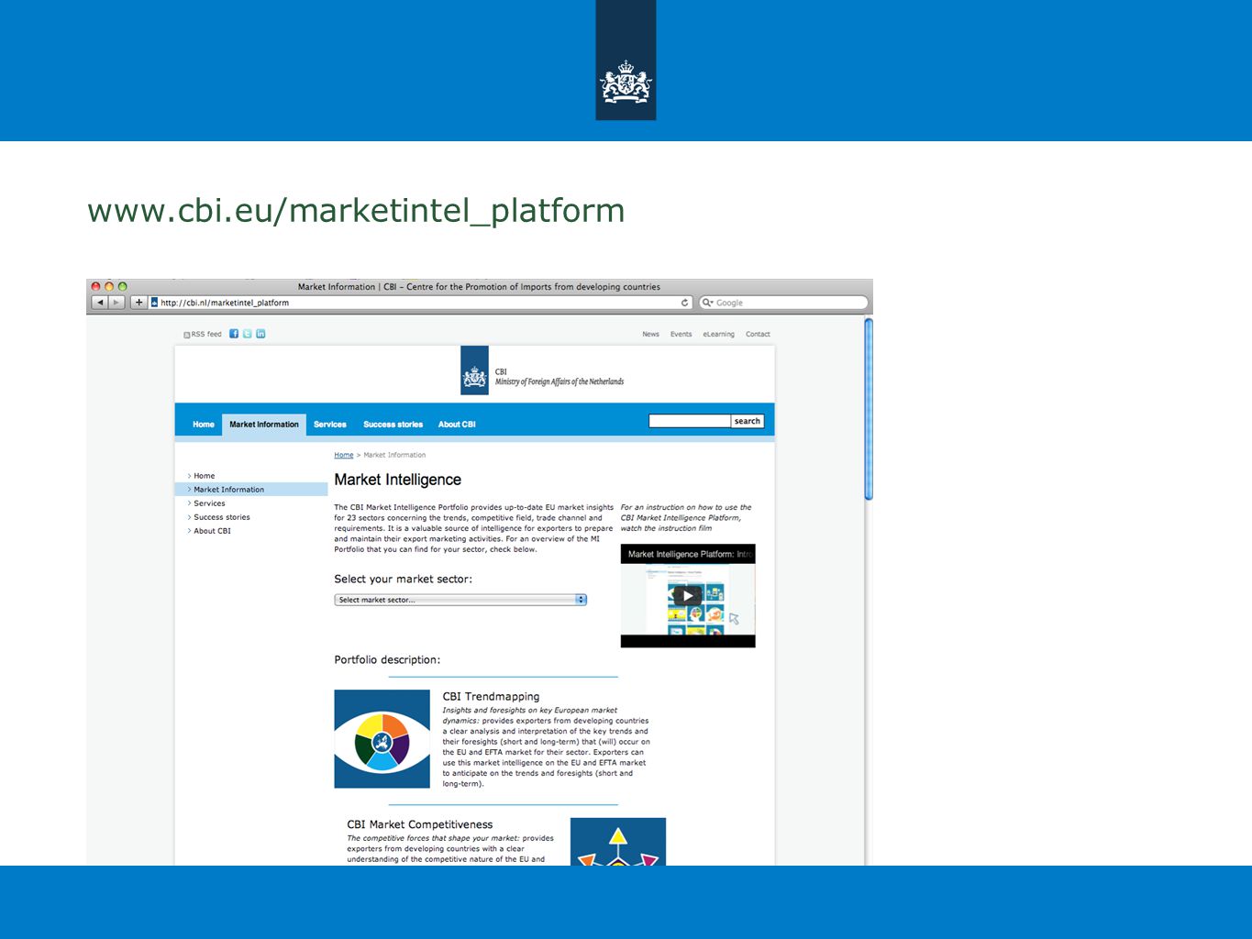Click the www.cbi.eu/marketintel_platform slide title
1252x939 pixels.
pos(356,211)
